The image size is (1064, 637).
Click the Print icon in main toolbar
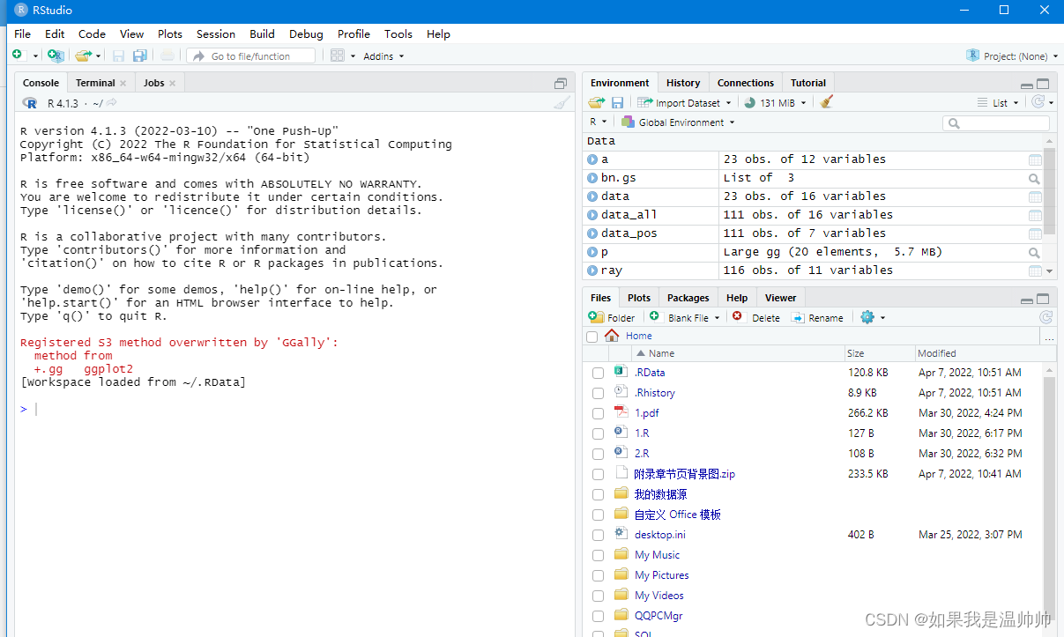pyautogui.click(x=167, y=56)
